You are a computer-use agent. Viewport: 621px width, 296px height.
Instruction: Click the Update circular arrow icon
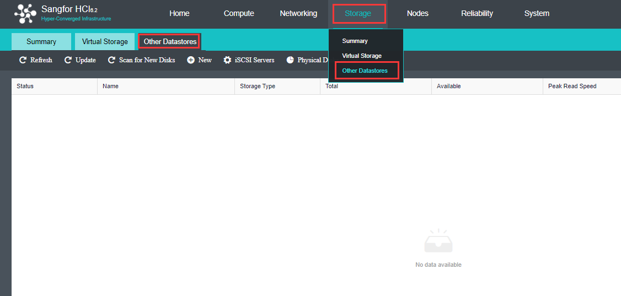click(x=68, y=60)
